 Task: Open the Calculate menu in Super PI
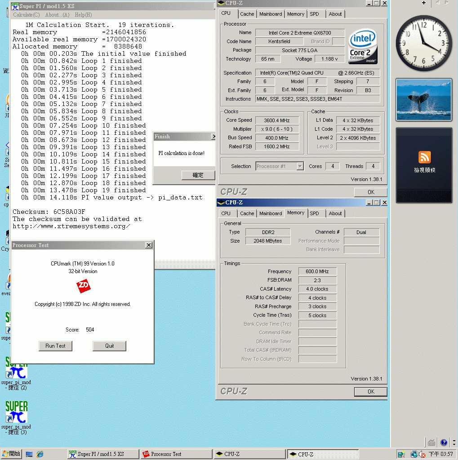coord(26,15)
